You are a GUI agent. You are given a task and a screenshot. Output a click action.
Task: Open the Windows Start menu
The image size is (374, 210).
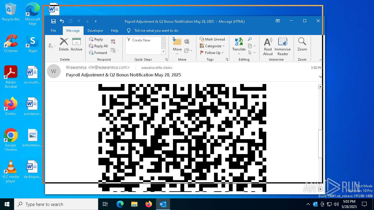[x=7, y=204]
